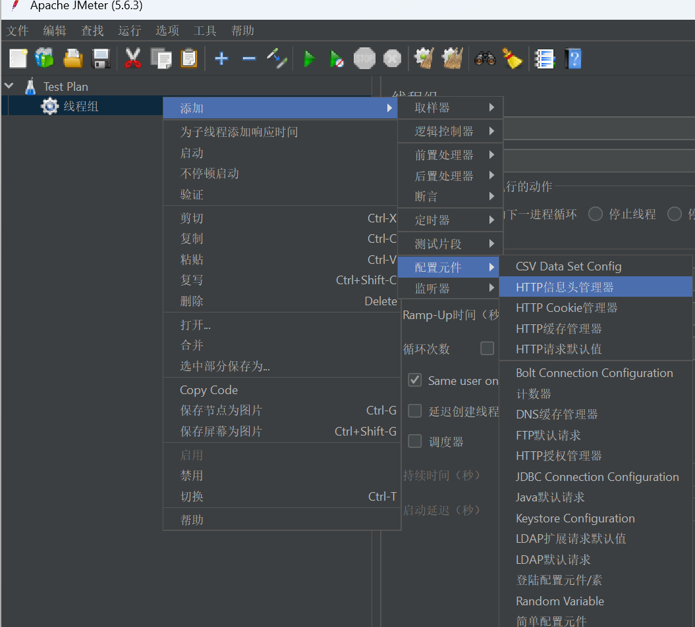The width and height of the screenshot is (695, 627).
Task: Expand the 逻辑控制器 submenu
Action: (451, 131)
